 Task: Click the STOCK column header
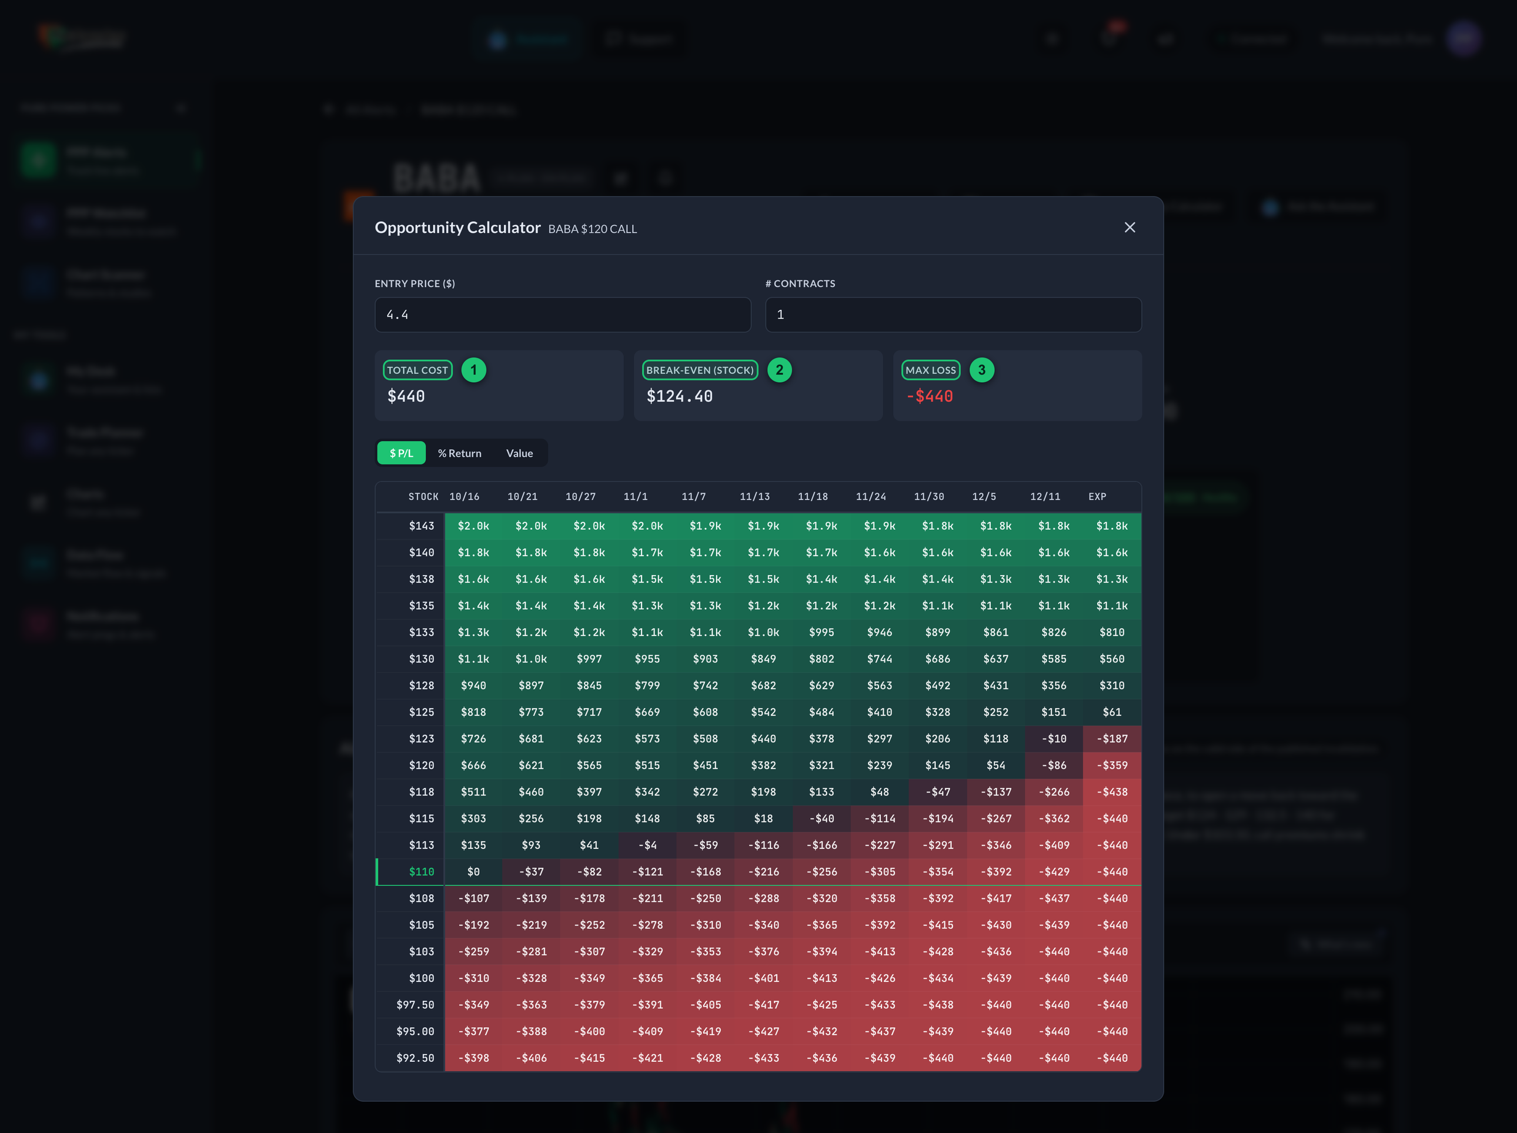[x=423, y=497]
